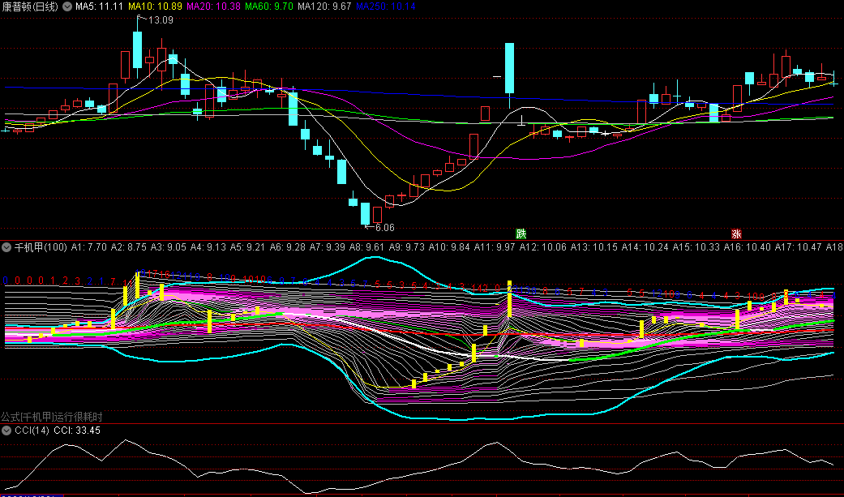This screenshot has width=844, height=497.
Task: Click the CCI(14) indicator name
Action: (32, 431)
